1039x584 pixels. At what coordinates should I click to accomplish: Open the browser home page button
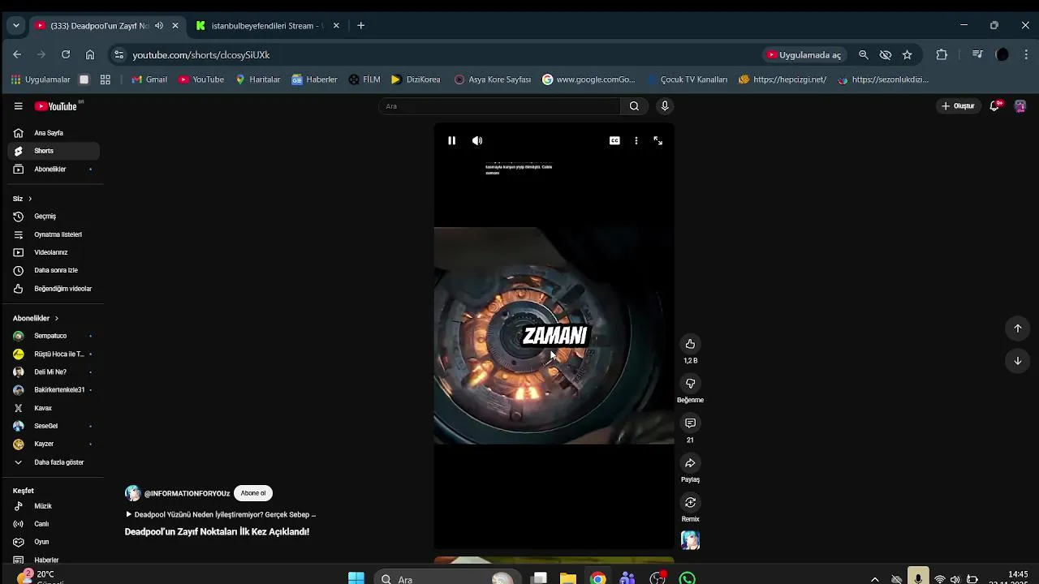90,54
